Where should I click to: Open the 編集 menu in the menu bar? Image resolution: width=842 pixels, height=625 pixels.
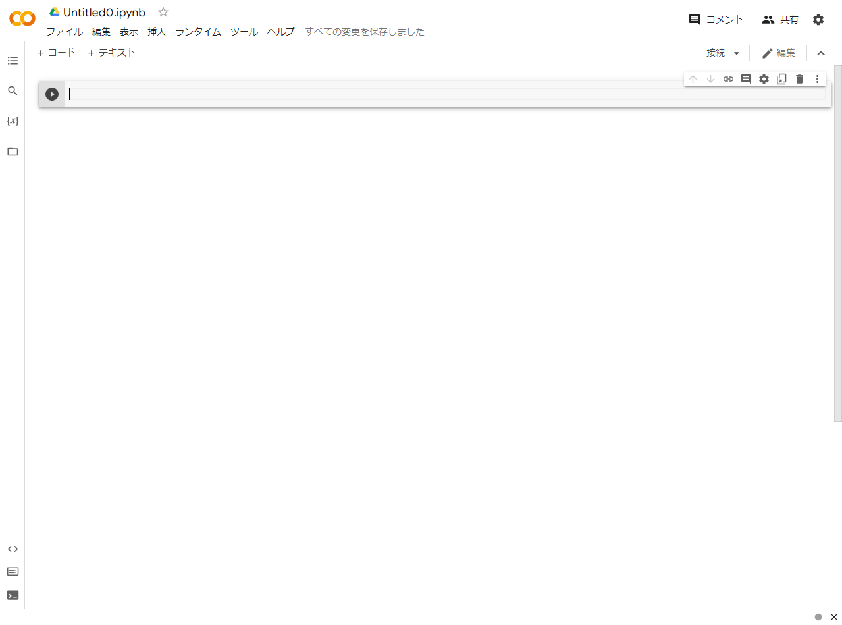101,32
